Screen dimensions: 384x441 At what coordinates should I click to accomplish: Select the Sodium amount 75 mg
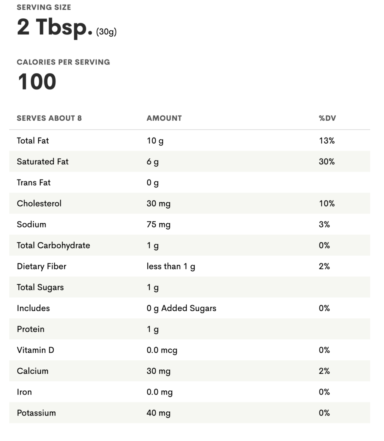click(158, 225)
